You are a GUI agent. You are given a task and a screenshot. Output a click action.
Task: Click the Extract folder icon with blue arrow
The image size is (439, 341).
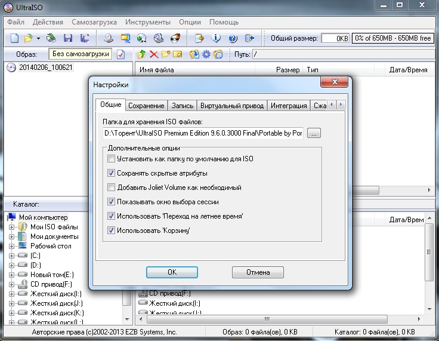(194, 54)
